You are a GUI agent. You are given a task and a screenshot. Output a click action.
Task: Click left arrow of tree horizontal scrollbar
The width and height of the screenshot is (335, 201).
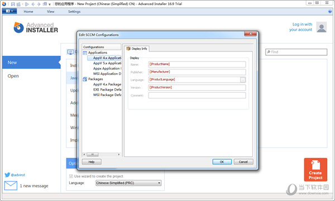tap(84, 154)
